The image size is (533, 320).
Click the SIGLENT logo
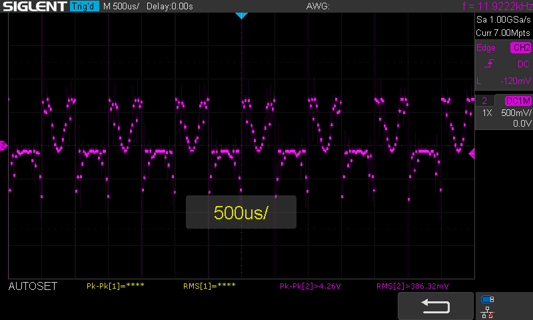(x=35, y=6)
